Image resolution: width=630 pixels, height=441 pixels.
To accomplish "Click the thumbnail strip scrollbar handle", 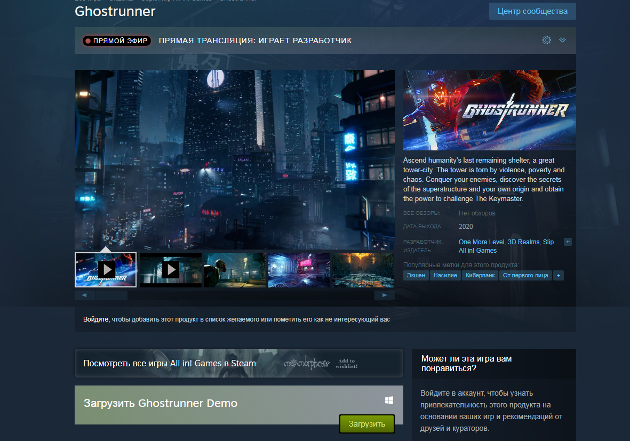I will (111, 295).
